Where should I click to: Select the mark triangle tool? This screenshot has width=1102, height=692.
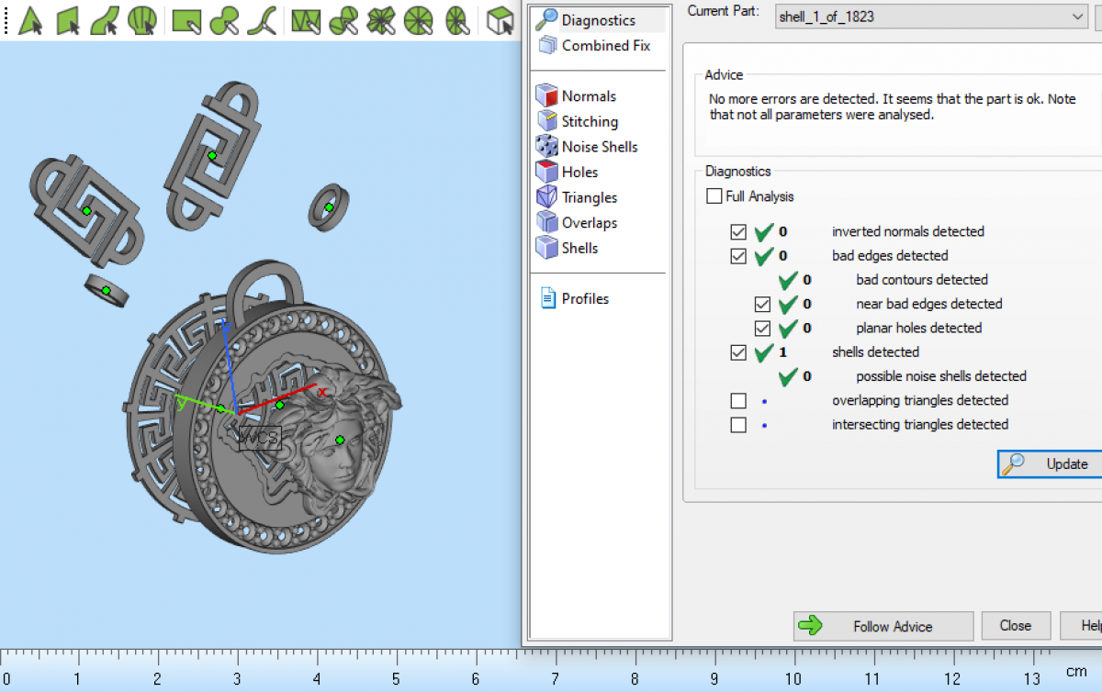30,20
